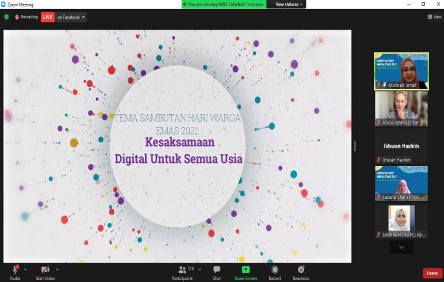Switch layout using the View button
This screenshot has width=444, height=282.
pyautogui.click(x=434, y=17)
